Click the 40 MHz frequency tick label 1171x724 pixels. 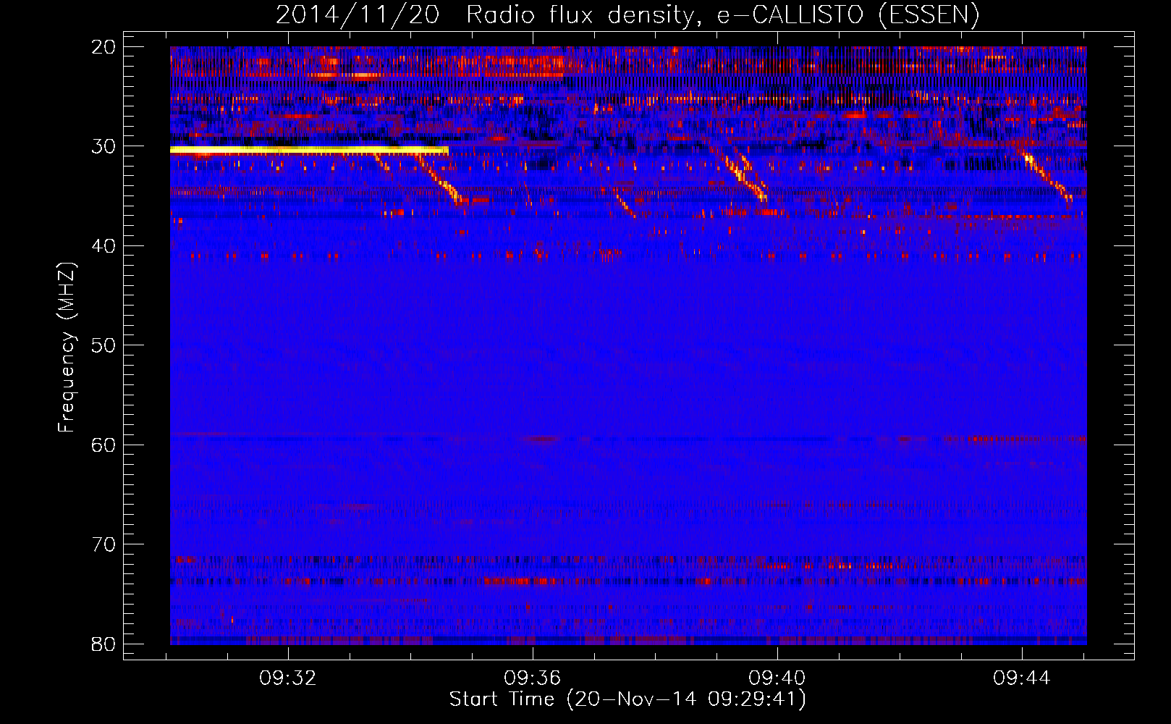click(103, 246)
